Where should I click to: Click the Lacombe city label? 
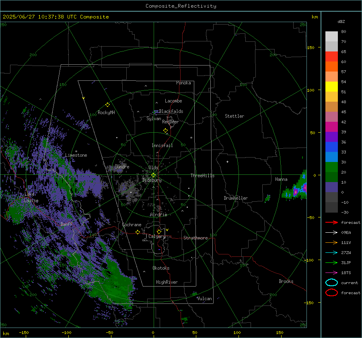tap(173, 101)
